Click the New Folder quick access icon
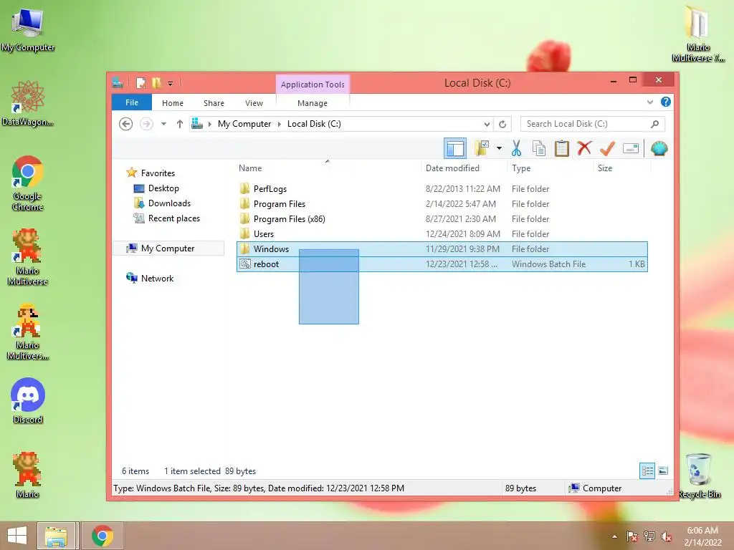 156,83
